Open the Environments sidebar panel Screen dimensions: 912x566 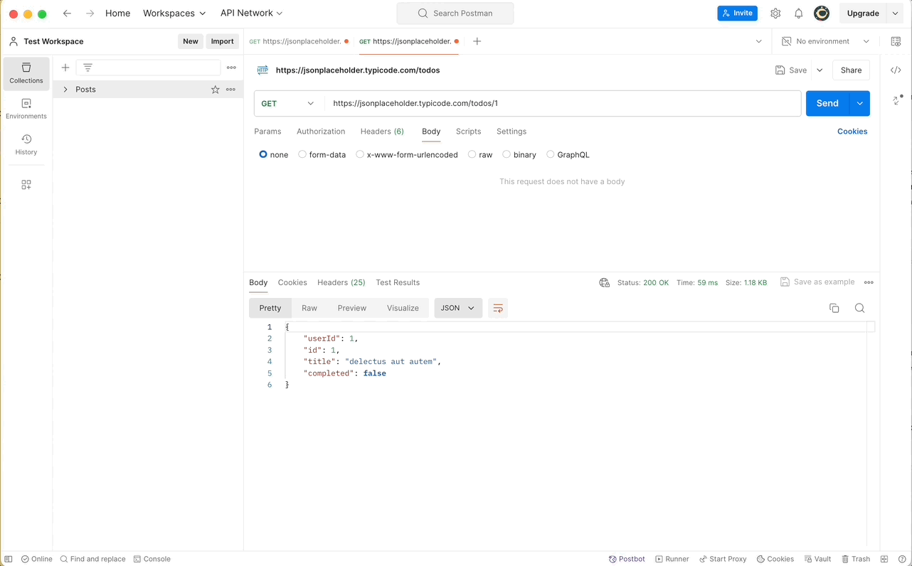26,109
